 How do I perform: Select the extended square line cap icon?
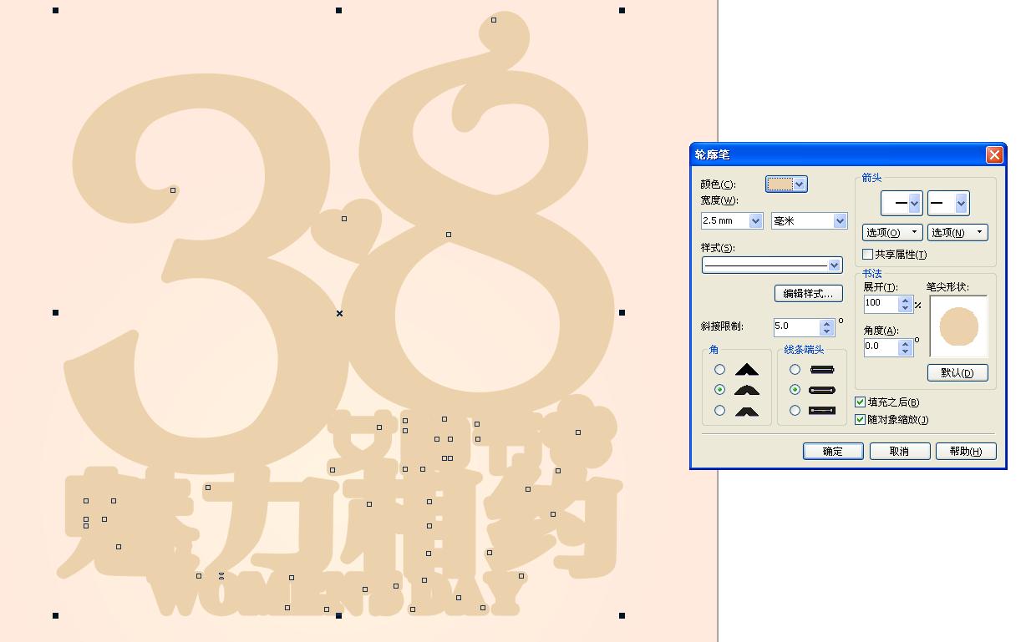coord(795,410)
